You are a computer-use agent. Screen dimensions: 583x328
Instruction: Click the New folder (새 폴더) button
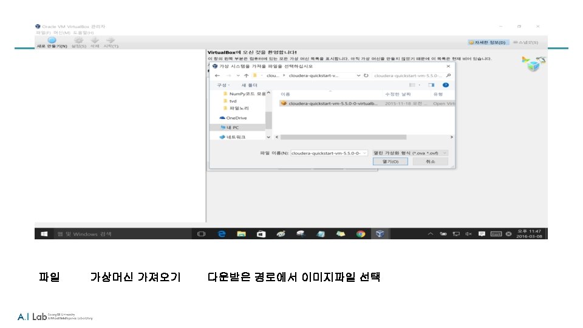[x=249, y=85]
